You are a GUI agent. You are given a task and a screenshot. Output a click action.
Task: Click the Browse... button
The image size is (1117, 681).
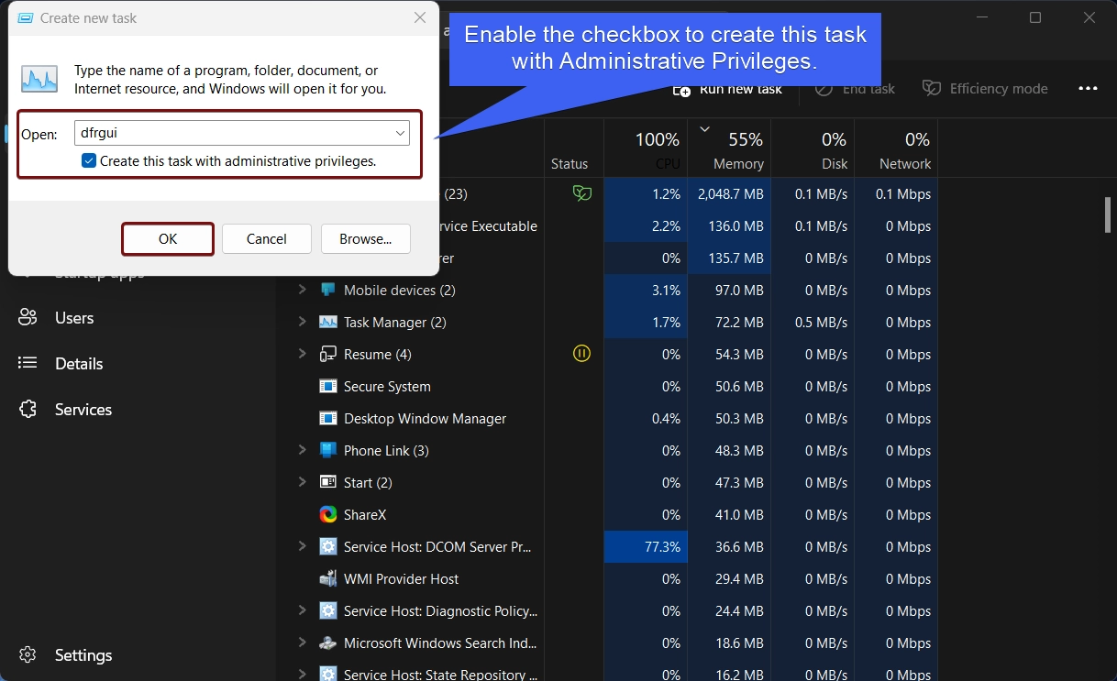pos(366,239)
